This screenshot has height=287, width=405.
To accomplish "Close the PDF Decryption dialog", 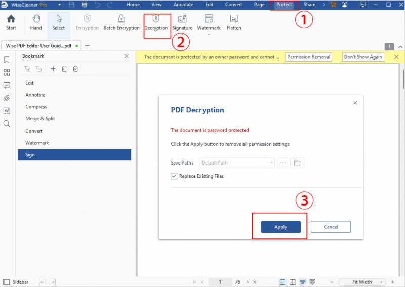I will (x=355, y=103).
